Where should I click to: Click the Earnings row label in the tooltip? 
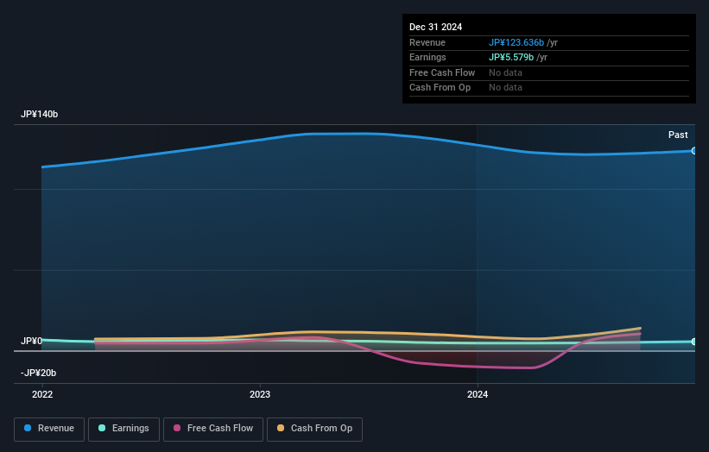pos(427,57)
